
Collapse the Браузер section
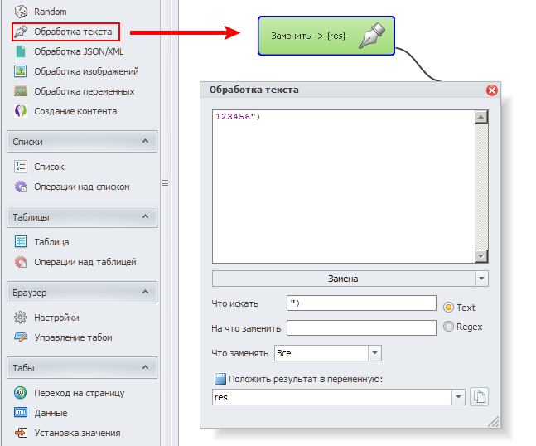(145, 292)
